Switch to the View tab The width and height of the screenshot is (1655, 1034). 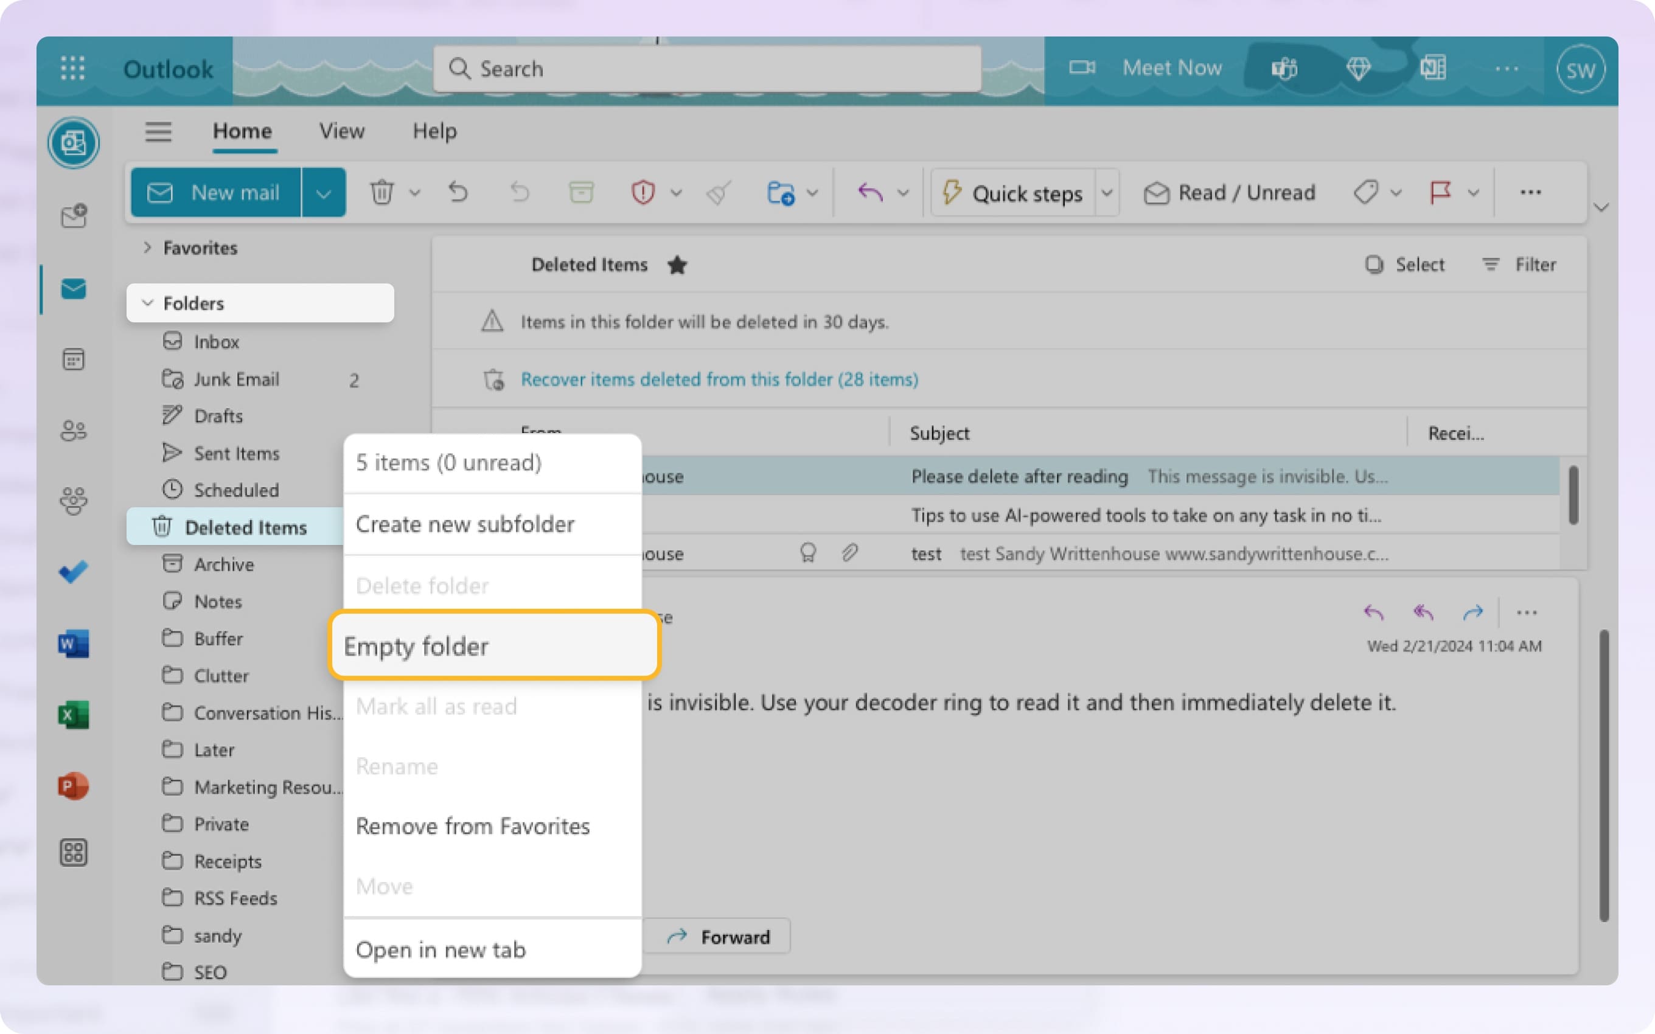click(341, 131)
